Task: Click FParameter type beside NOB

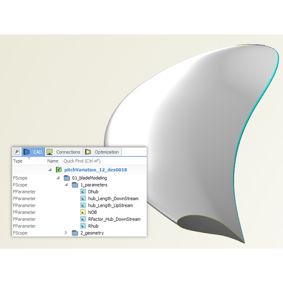Action: click(24, 212)
